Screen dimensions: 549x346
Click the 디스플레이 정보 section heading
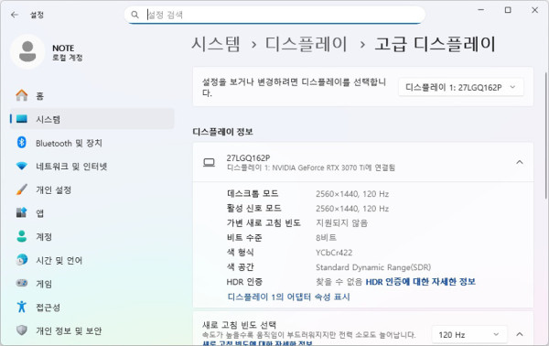tap(223, 132)
